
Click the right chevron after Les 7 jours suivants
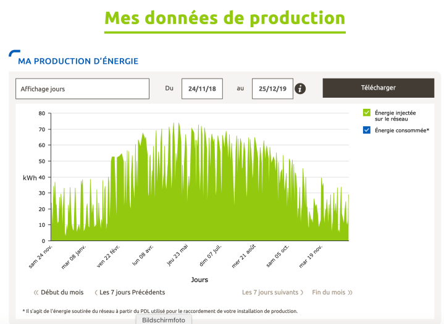tap(302, 292)
